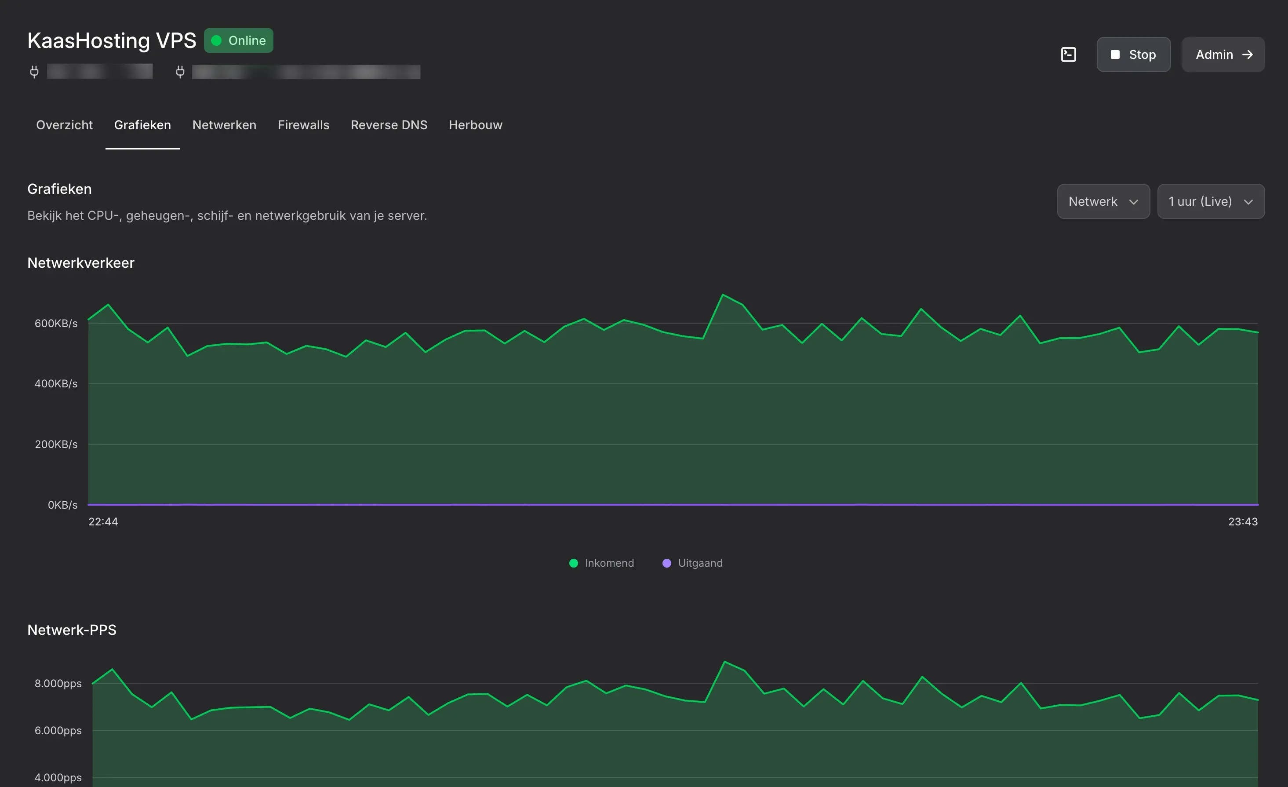Viewport: 1288px width, 787px height.
Task: Click the arrow icon on Admin button
Action: pos(1247,55)
